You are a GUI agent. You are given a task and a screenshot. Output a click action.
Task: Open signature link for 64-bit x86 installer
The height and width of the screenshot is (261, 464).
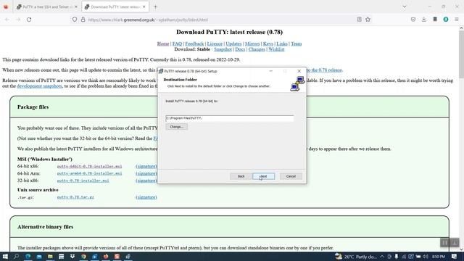[146, 166]
